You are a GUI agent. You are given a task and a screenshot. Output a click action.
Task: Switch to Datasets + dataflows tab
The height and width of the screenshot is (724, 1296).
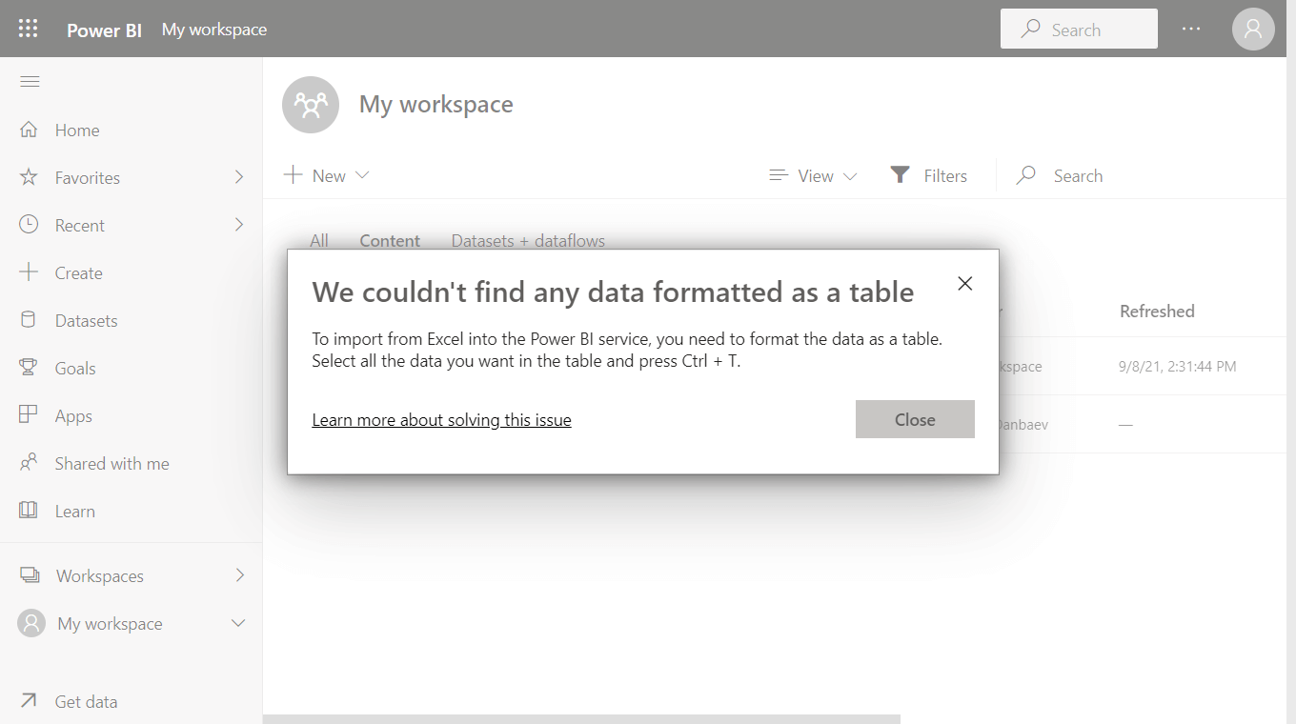(528, 241)
